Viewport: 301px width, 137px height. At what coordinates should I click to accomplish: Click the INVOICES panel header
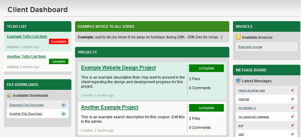pyautogui.click(x=267, y=27)
